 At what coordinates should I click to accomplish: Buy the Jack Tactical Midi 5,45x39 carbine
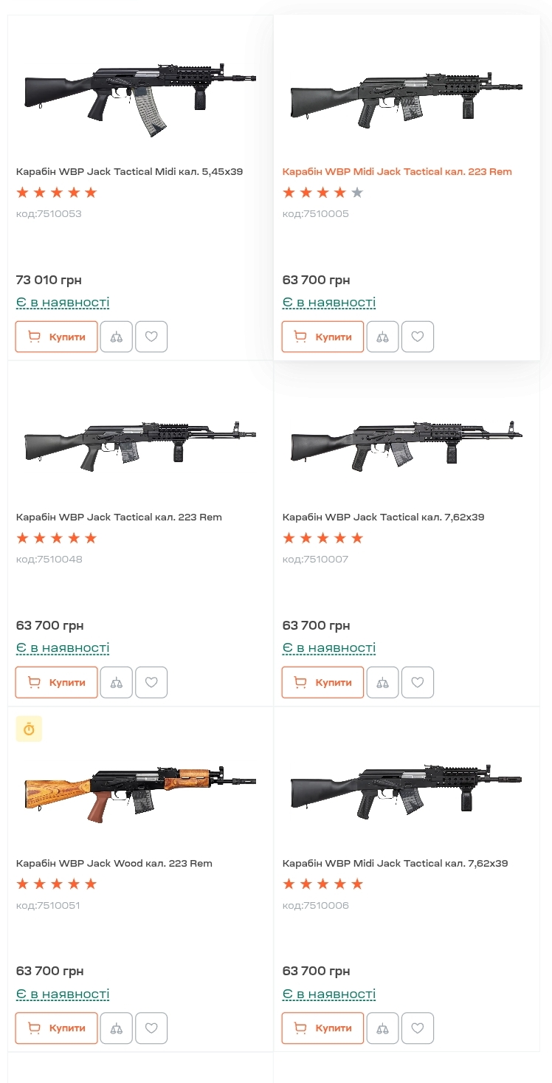(x=57, y=337)
